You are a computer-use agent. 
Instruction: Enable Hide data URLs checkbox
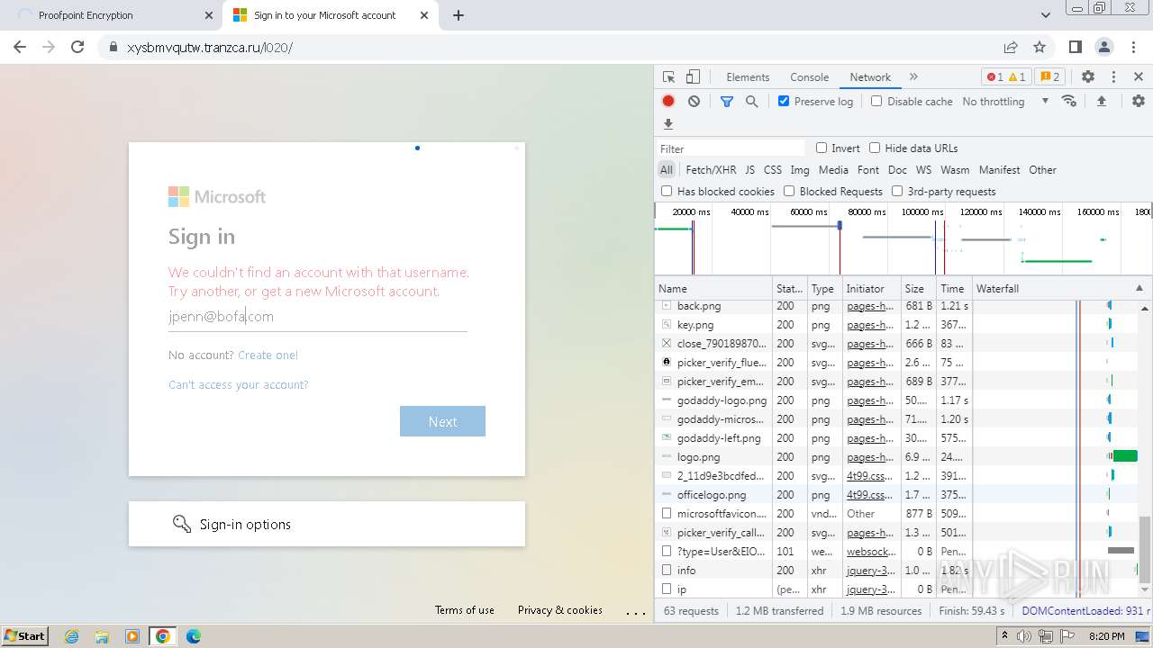click(875, 148)
